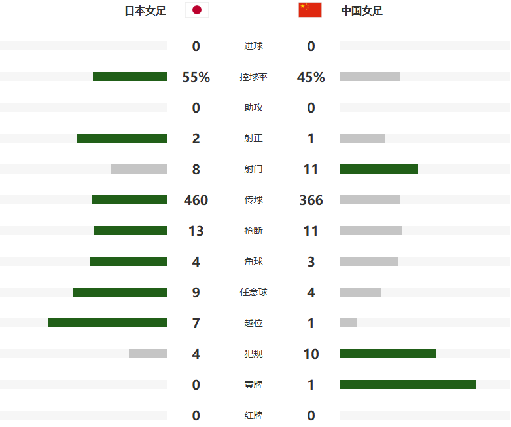511x427 pixels.
Task: Click China's green 射门 bar showing 11
Action: [x=379, y=169]
